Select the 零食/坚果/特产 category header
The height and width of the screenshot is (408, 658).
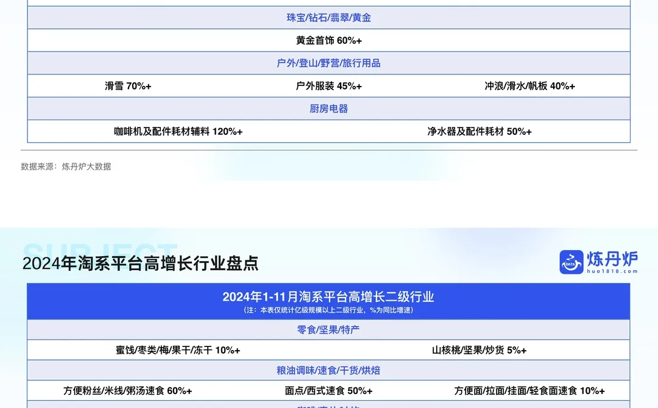click(x=328, y=330)
